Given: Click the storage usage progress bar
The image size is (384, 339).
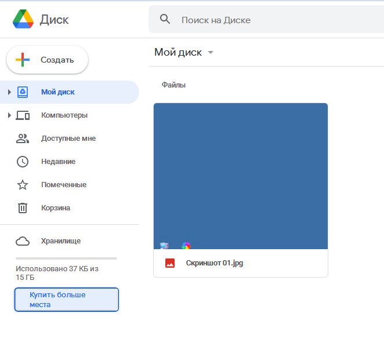Looking at the screenshot, I should point(66,258).
